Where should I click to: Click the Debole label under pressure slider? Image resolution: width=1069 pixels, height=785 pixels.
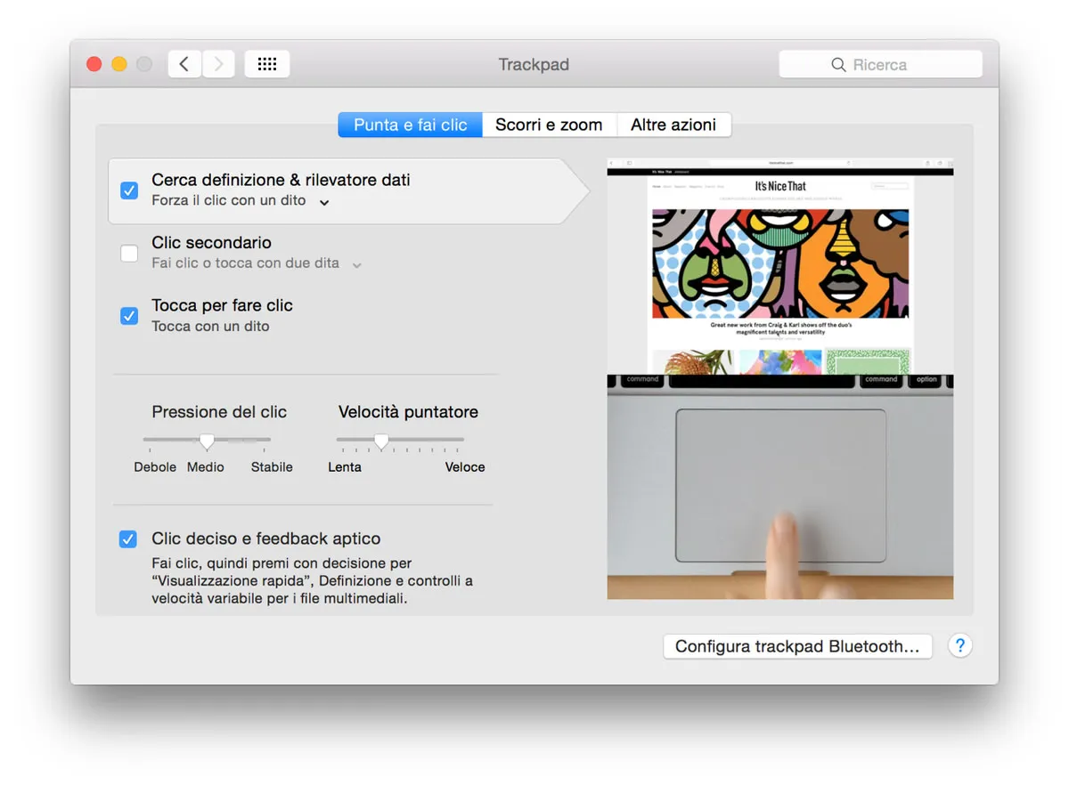coord(155,467)
